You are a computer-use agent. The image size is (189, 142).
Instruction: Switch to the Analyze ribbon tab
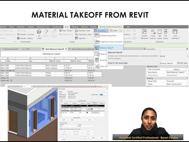[x=31, y=27]
